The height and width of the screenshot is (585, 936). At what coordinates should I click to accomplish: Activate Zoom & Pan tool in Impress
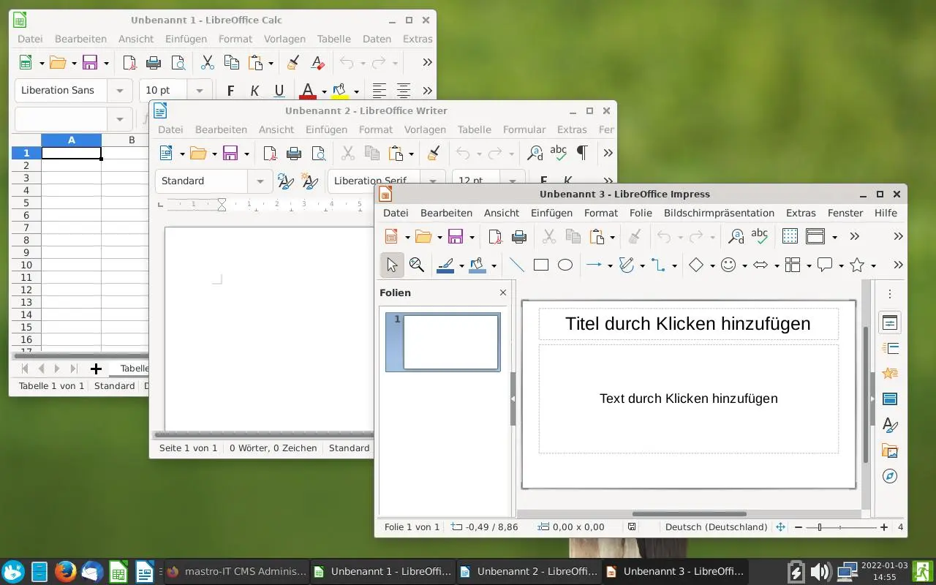[x=417, y=265]
